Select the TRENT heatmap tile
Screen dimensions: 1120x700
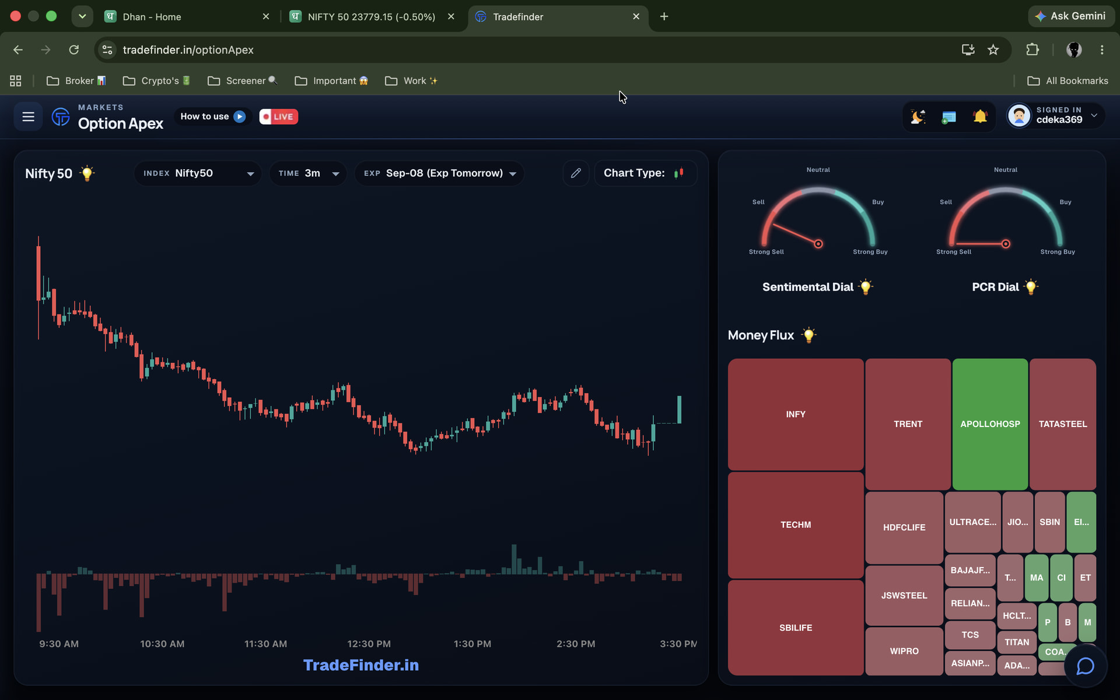pos(908,424)
